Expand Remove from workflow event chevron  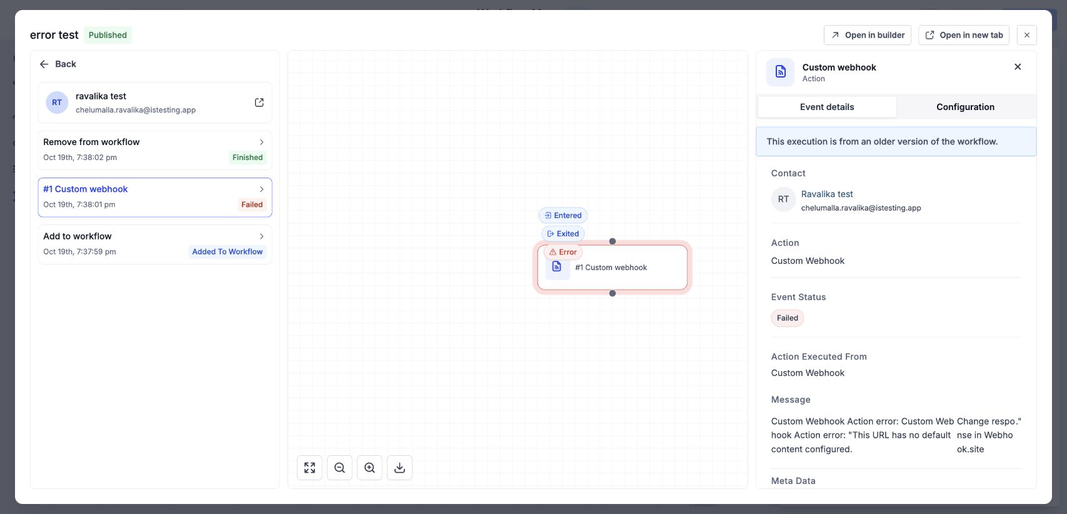tap(261, 142)
